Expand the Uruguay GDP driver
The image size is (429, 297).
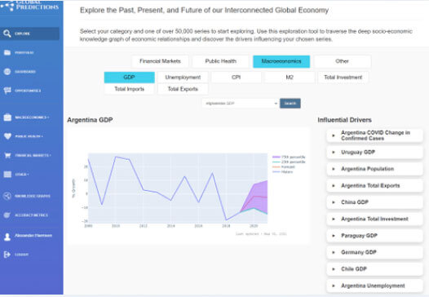pyautogui.click(x=374, y=153)
